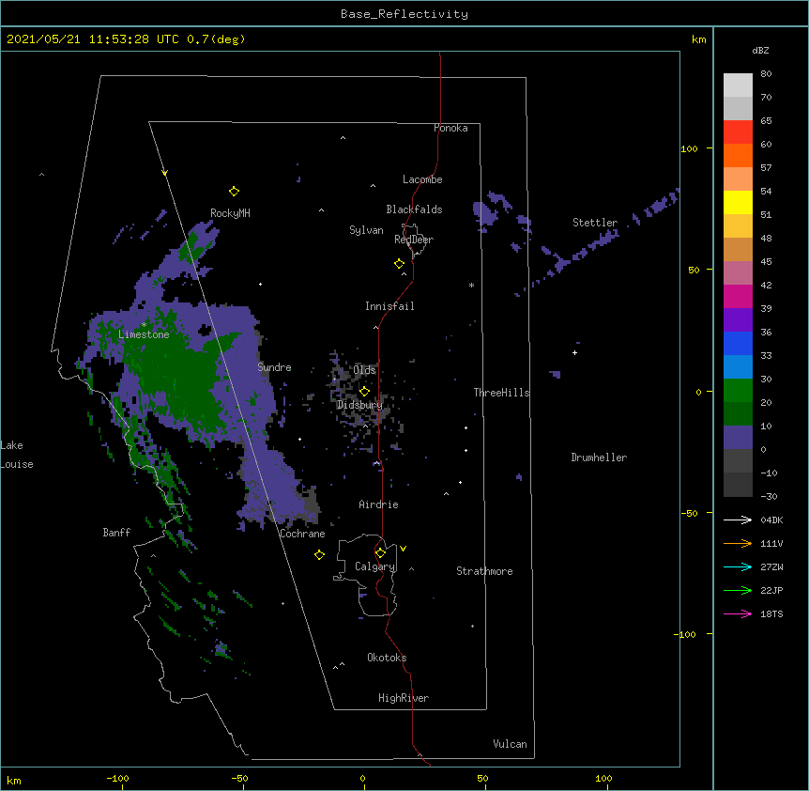809x791 pixels.
Task: Click the green 22JP arrow in legend
Action: click(x=738, y=590)
